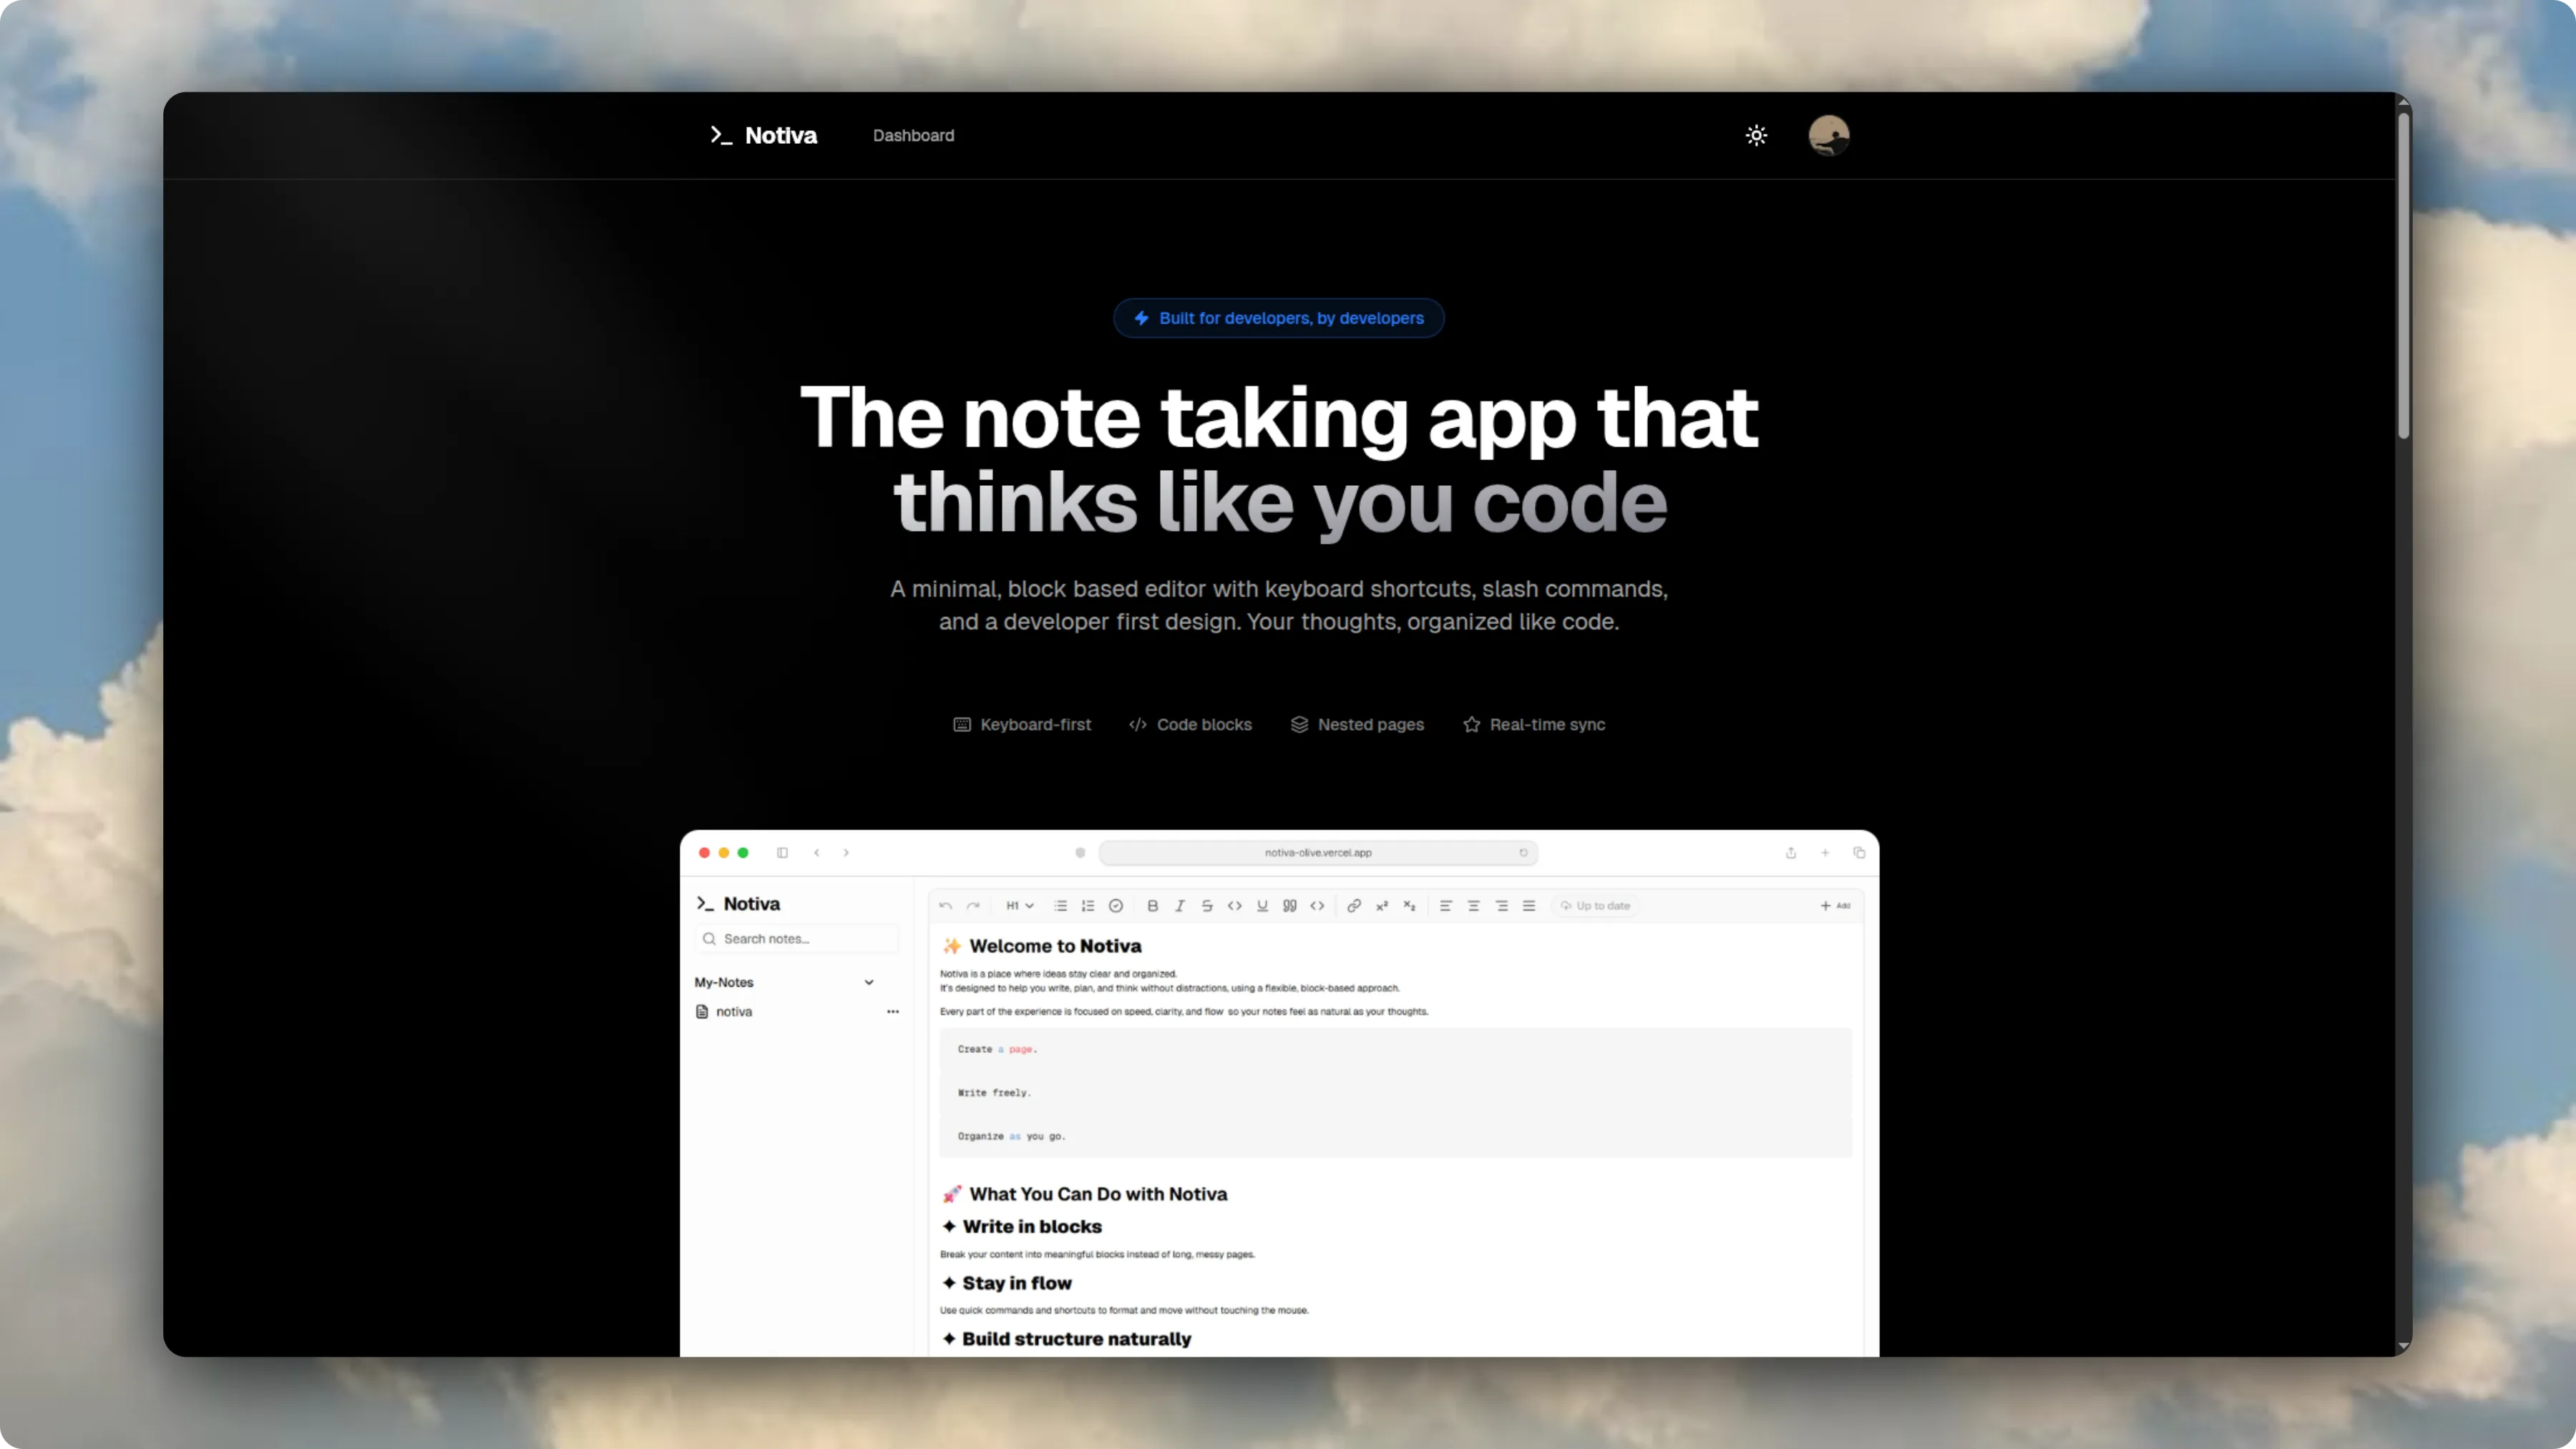This screenshot has width=2576, height=1449.
Task: Click the align left icon in the preview toolbar
Action: (1446, 906)
